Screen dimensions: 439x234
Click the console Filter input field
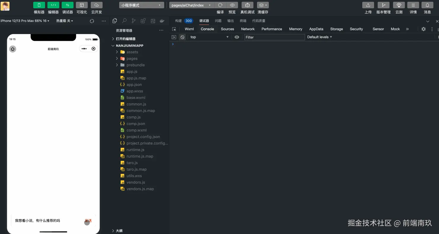[274, 37]
